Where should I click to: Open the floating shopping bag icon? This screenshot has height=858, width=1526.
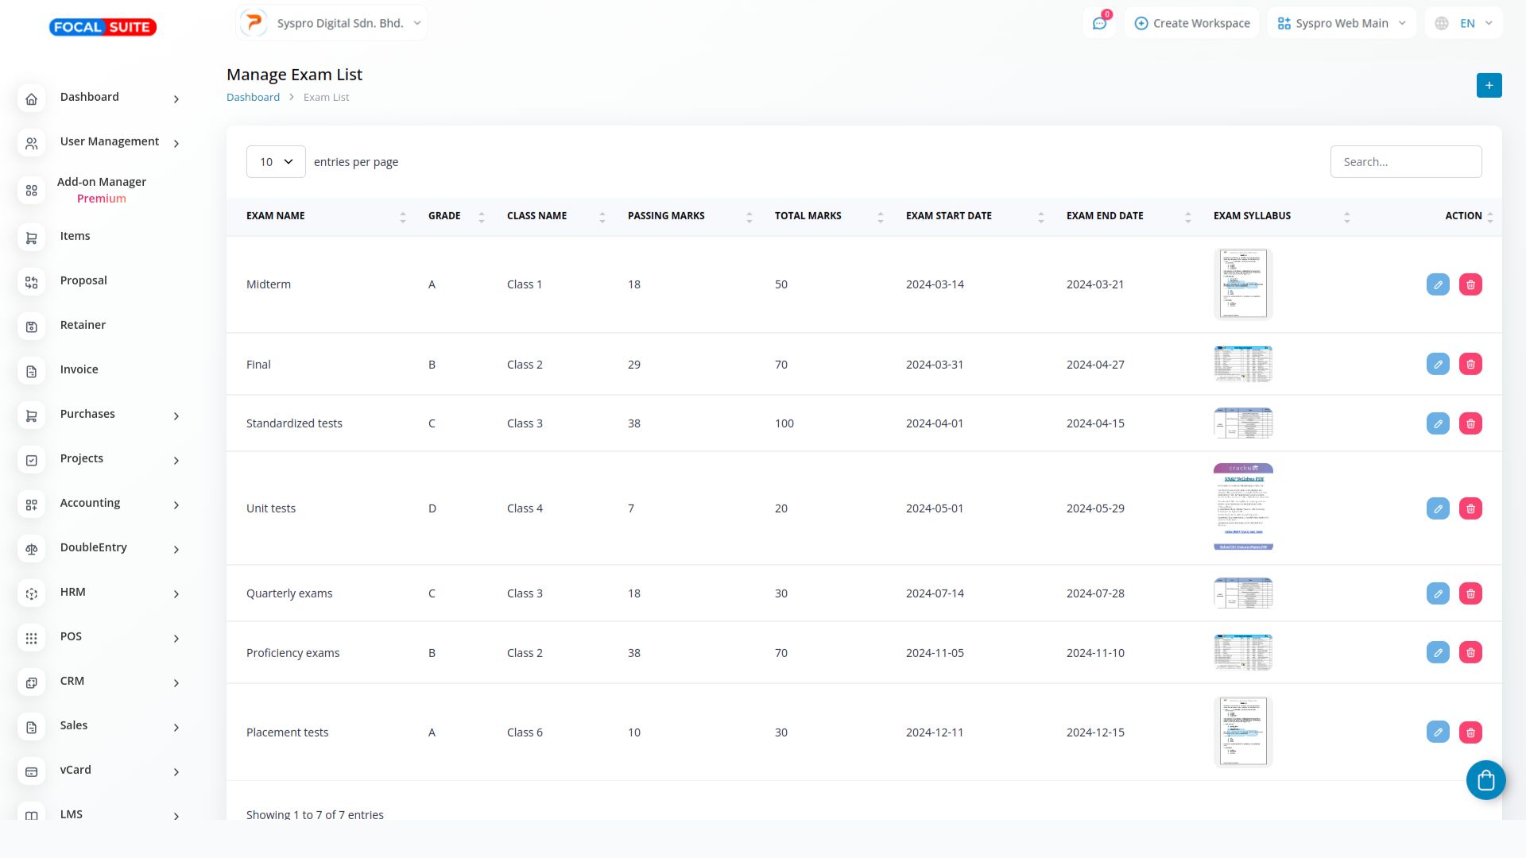coord(1485,780)
